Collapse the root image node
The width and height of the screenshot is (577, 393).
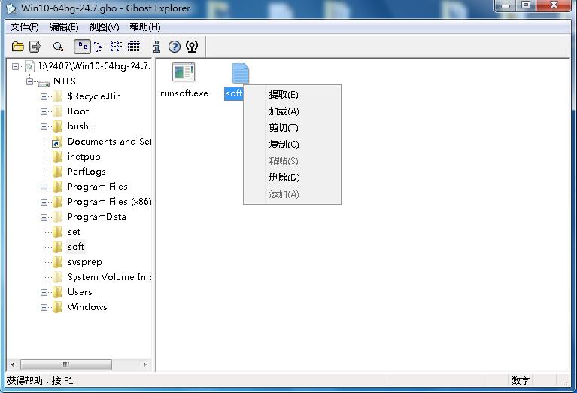click(x=15, y=67)
